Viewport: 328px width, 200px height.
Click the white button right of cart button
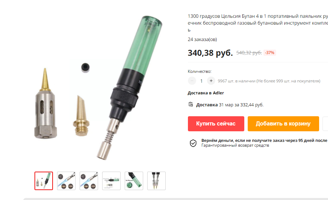pyautogui.click(x=325, y=124)
